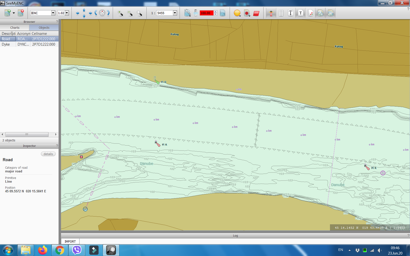Image resolution: width=410 pixels, height=256 pixels.
Task: Pan the chart left
Action: pyautogui.click(x=78, y=13)
